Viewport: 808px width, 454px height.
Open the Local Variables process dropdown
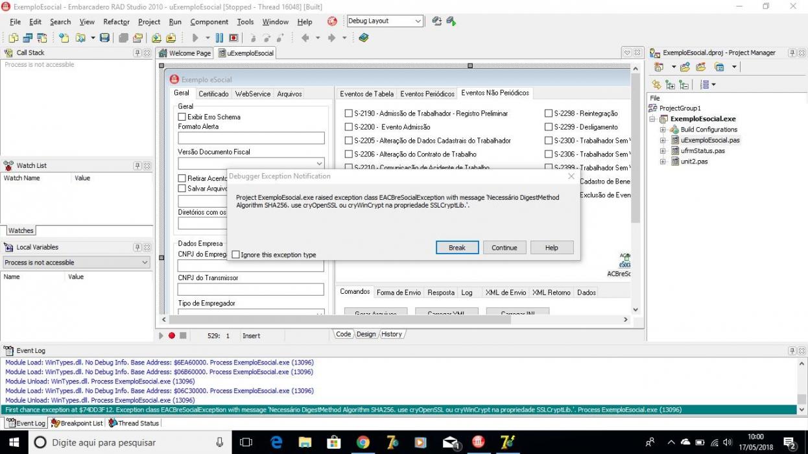[145, 263]
